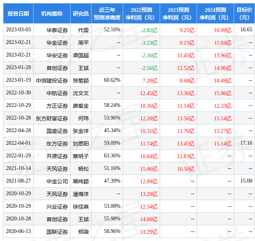Image resolution: width=255 pixels, height=241 pixels.
Task: Click the 2022预测净利润 column header
Action: click(x=141, y=13)
